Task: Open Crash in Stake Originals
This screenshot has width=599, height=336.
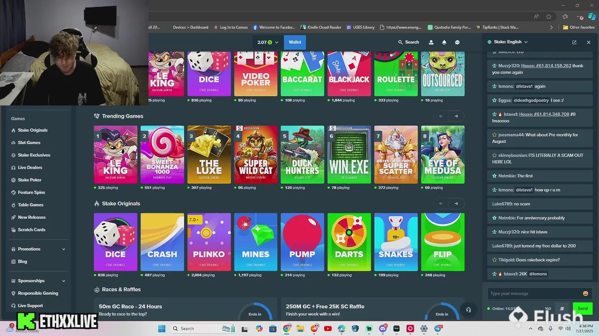Action: coord(162,242)
